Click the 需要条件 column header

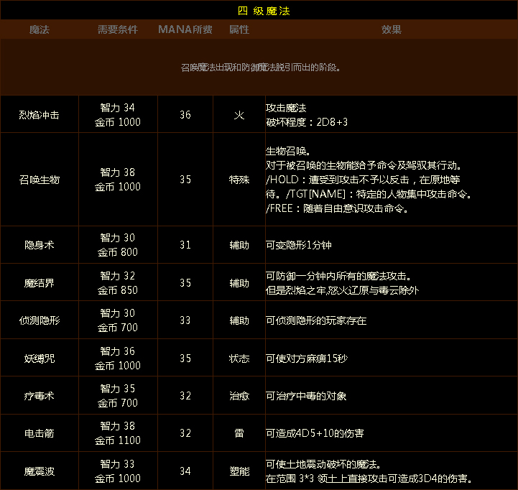click(x=118, y=29)
